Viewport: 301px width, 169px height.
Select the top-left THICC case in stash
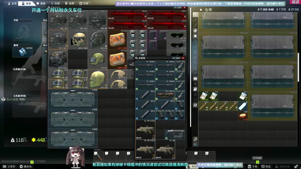click(223, 22)
